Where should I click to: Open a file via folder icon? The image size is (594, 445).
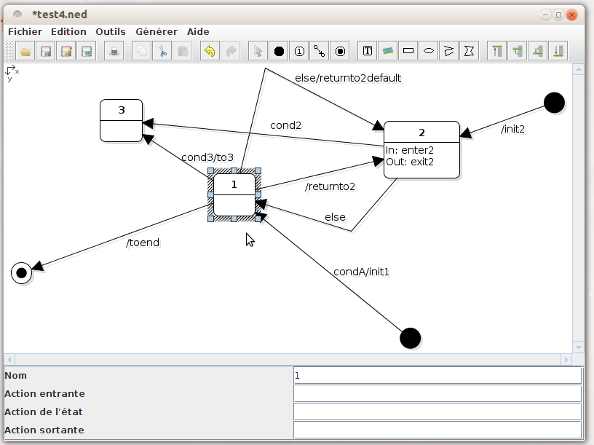tap(25, 51)
